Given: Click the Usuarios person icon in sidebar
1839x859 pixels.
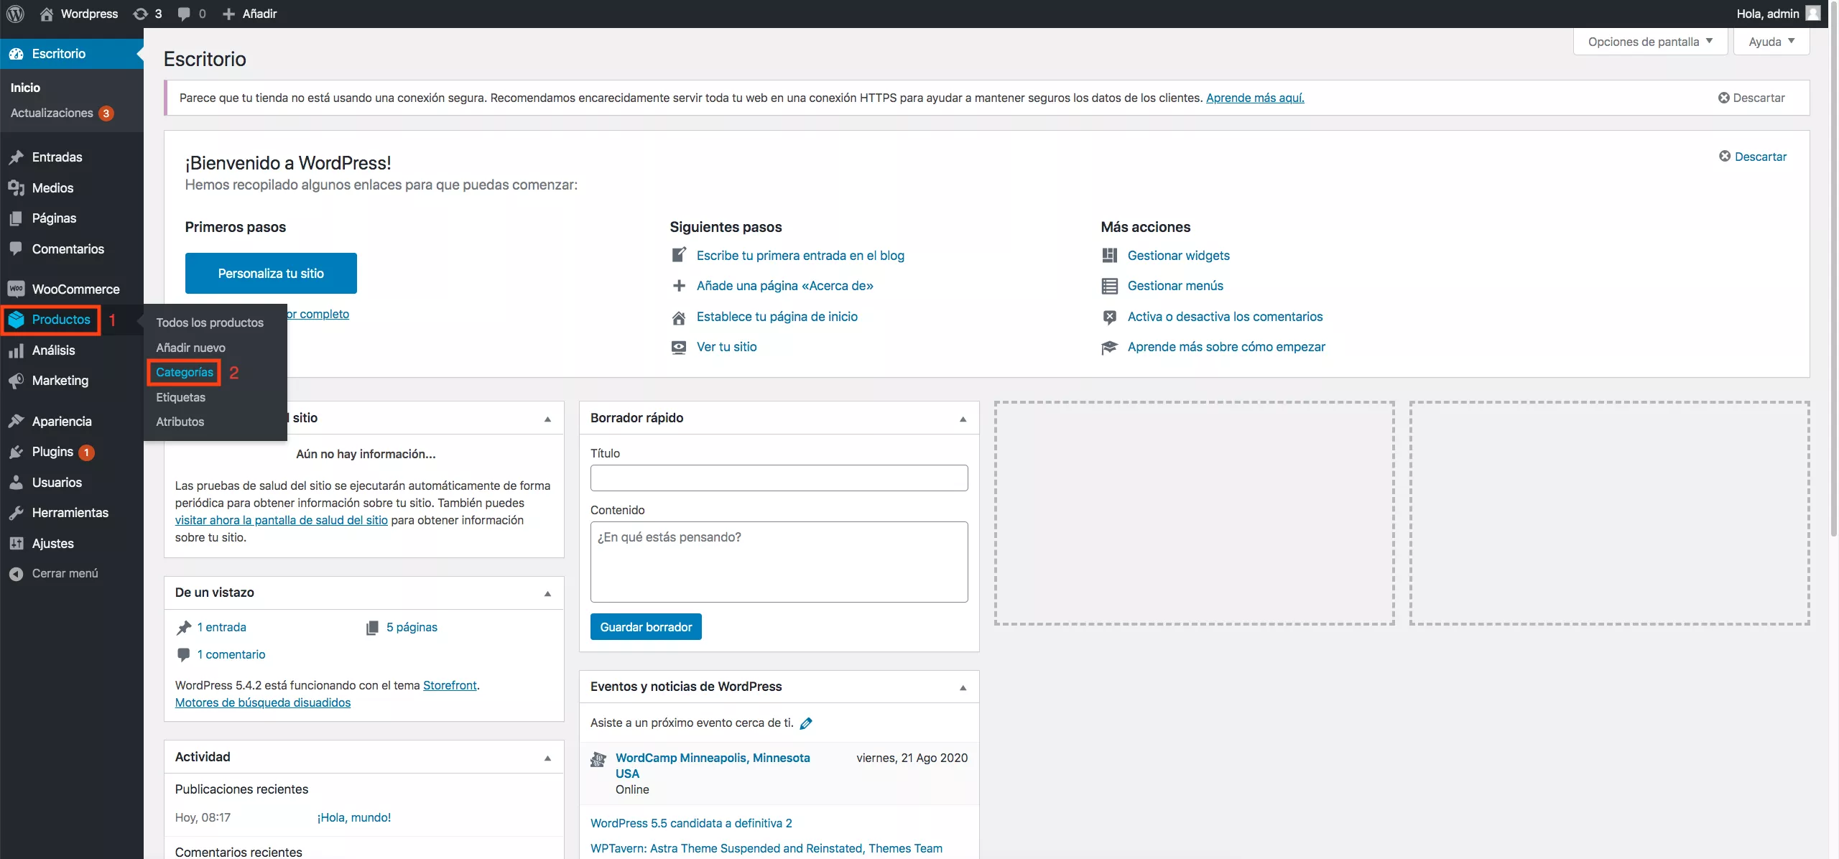Looking at the screenshot, I should [16, 483].
